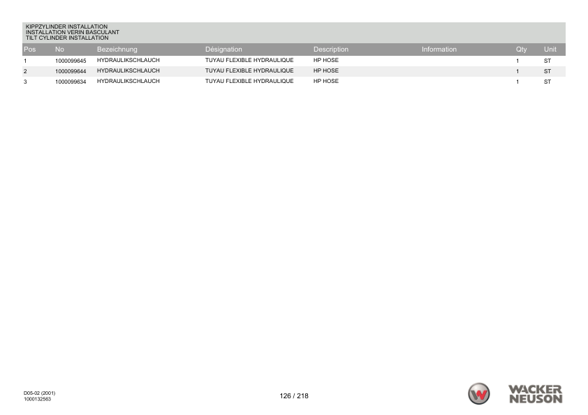
Task: Click HP HOSE in the third row
Action: 325,82
